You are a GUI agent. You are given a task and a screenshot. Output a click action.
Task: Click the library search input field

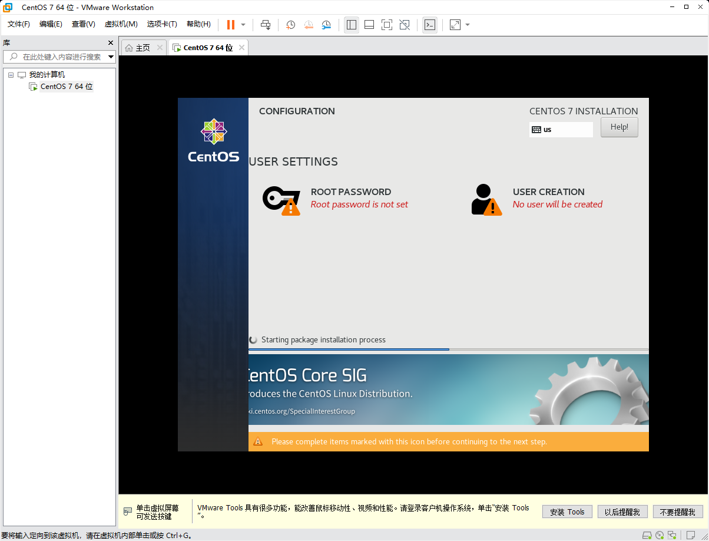[x=56, y=57]
